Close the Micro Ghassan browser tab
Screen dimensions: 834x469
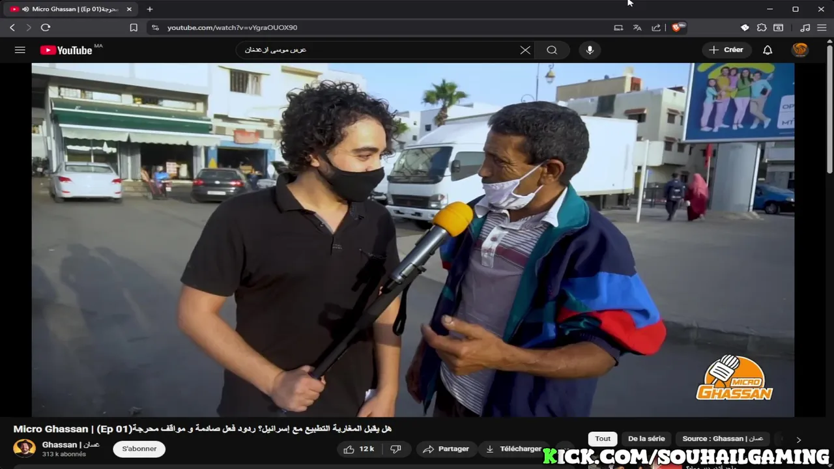pos(129,9)
